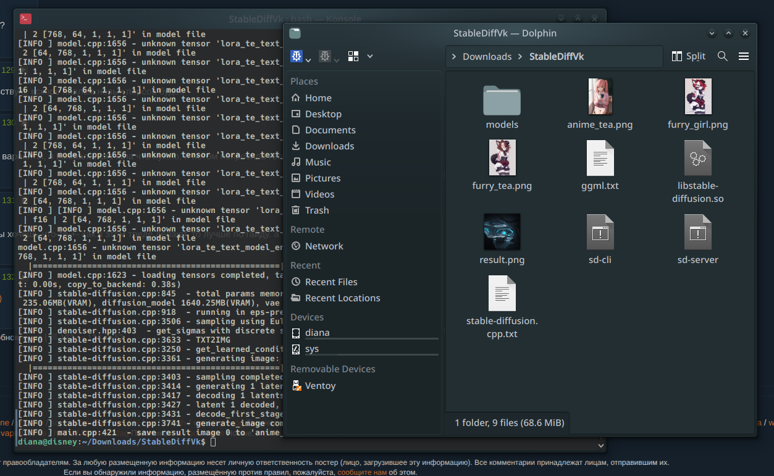Click the Trash icon in Places
Image resolution: width=774 pixels, height=476 pixels.
(295, 211)
